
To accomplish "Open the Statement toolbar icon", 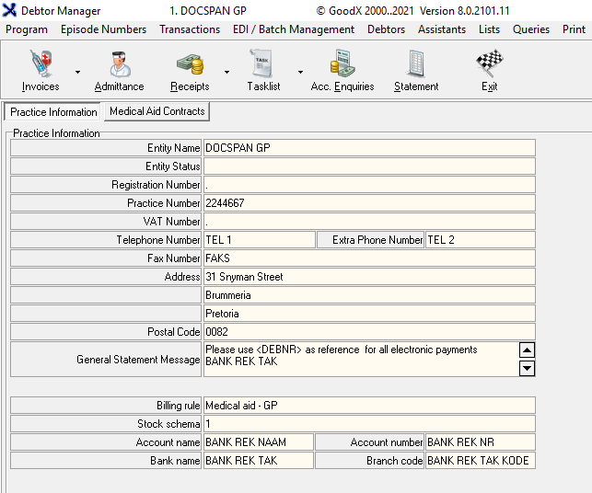I will coord(416,65).
